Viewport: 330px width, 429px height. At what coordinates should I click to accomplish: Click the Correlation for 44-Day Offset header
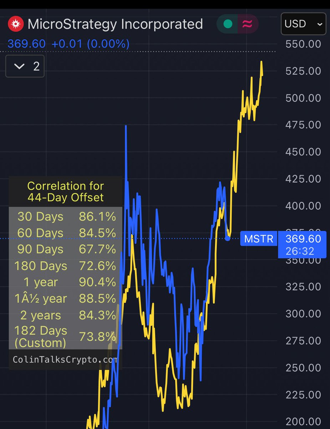click(x=66, y=191)
